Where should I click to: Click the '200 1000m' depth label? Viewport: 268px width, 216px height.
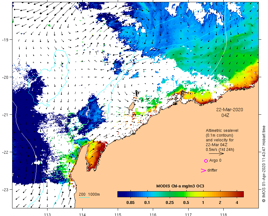coord(89,194)
